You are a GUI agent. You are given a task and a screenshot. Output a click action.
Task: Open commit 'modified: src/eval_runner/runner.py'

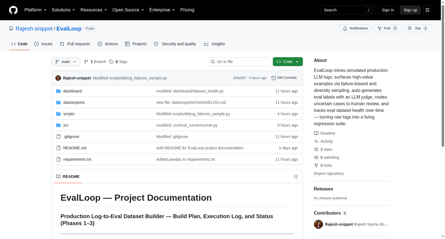(187, 125)
